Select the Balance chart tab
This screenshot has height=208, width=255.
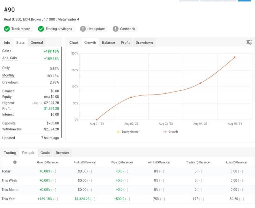pos(108,42)
